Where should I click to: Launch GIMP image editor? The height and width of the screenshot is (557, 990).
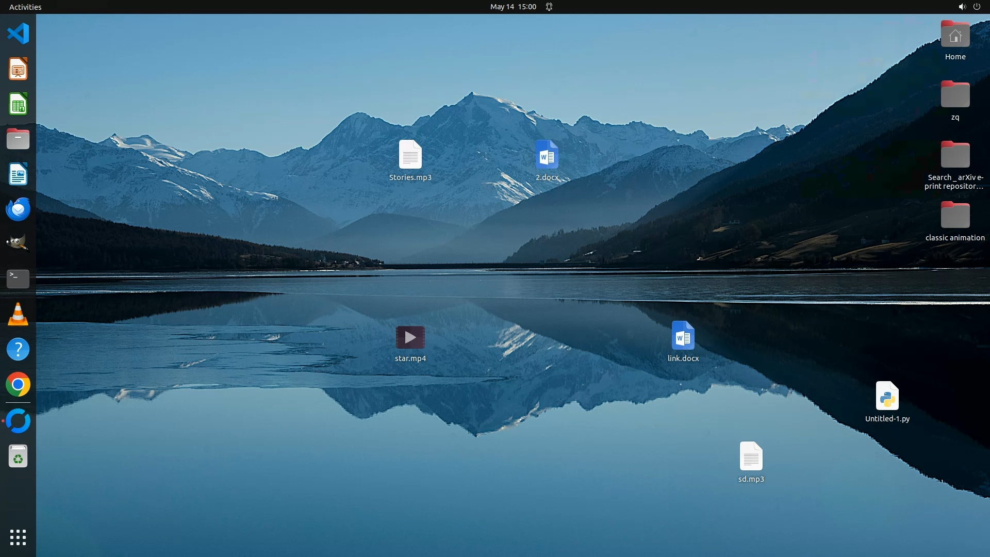coord(18,243)
